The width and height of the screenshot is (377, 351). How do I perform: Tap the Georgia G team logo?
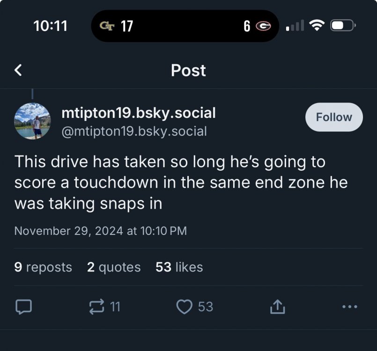[263, 26]
